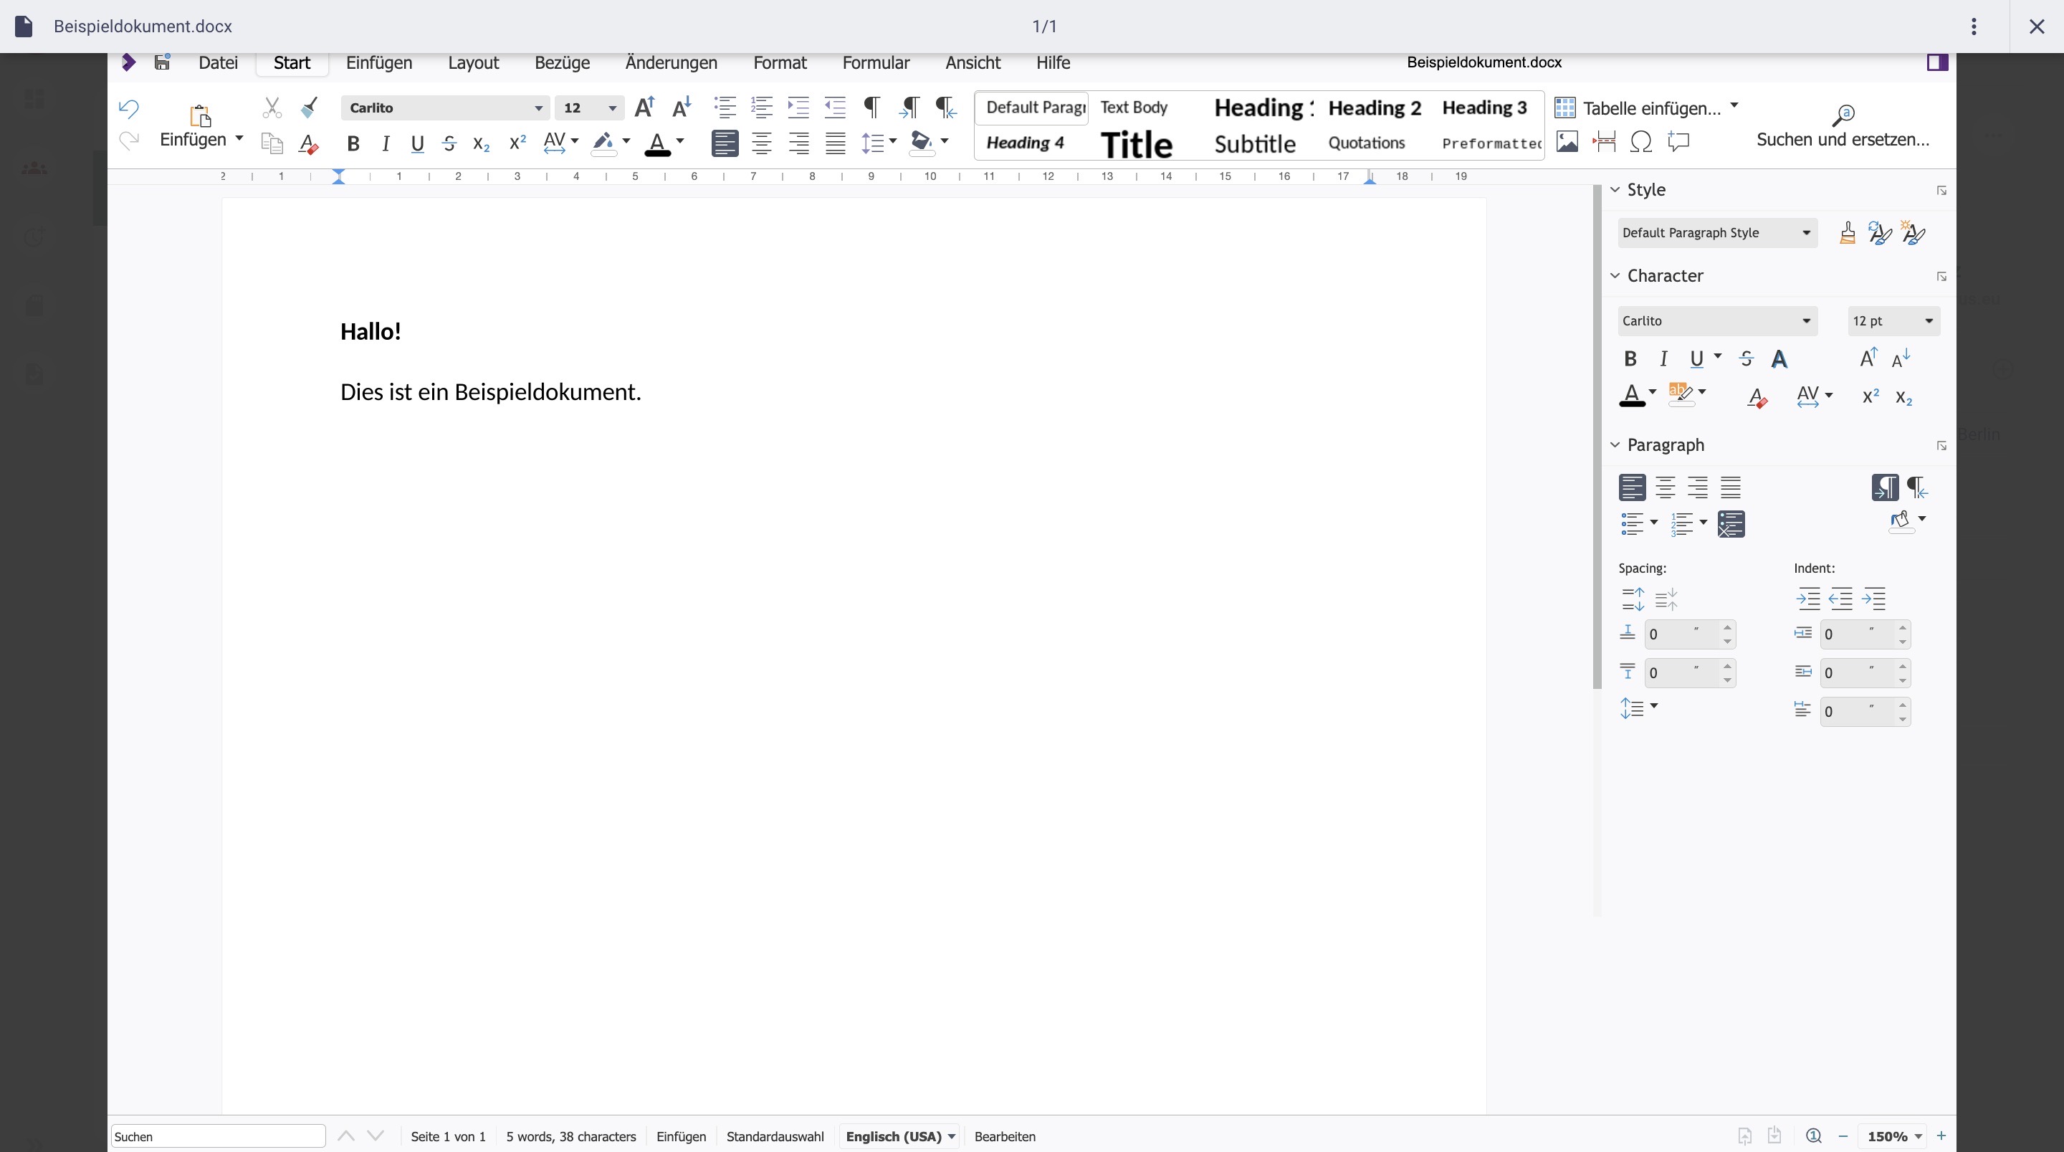
Task: Decrease font size in ribbon toolbar
Action: click(681, 108)
